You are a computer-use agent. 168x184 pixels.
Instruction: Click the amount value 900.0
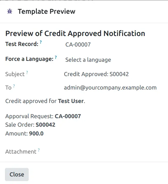(36, 134)
